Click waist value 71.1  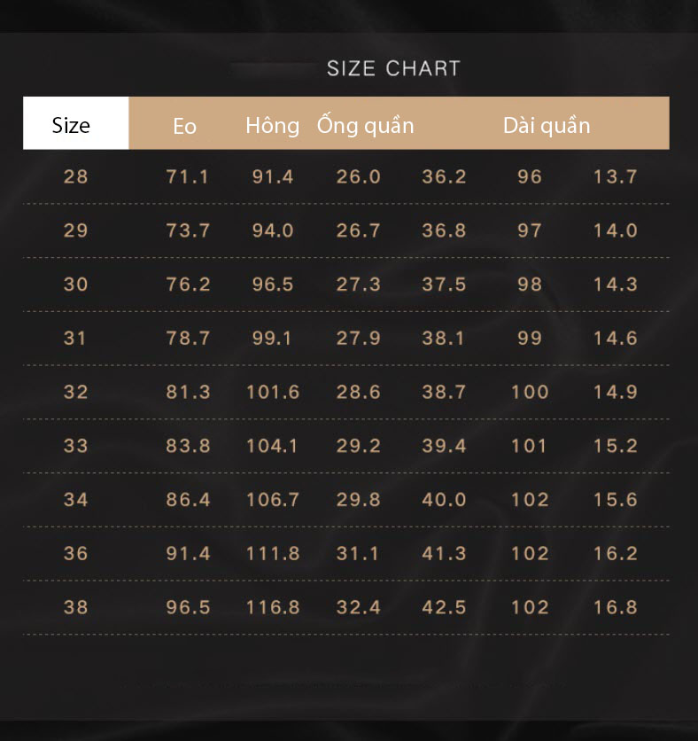[188, 176]
